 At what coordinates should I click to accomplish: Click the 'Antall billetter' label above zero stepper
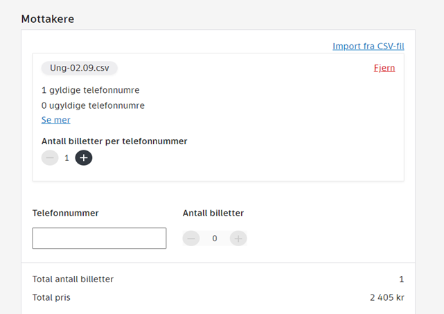pyautogui.click(x=213, y=213)
